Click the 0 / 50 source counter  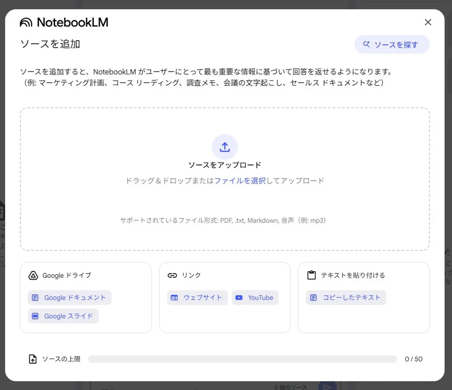(414, 359)
